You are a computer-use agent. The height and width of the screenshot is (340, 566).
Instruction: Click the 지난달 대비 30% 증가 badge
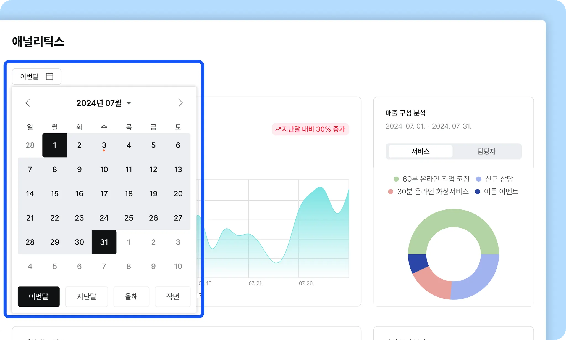310,129
